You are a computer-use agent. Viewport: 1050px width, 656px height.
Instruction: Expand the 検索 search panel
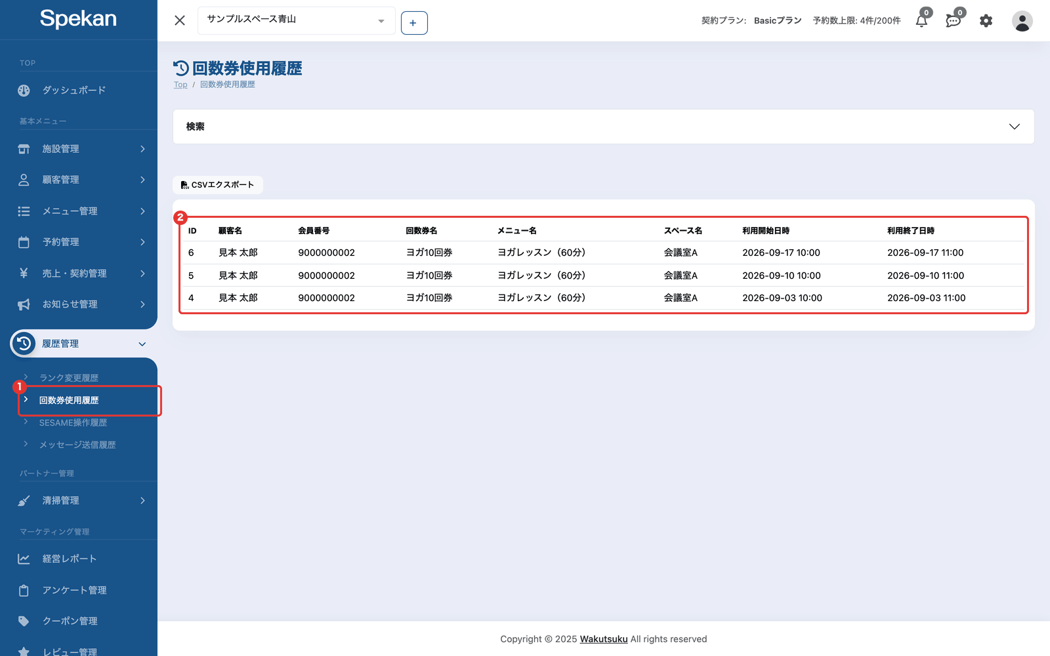coord(603,127)
